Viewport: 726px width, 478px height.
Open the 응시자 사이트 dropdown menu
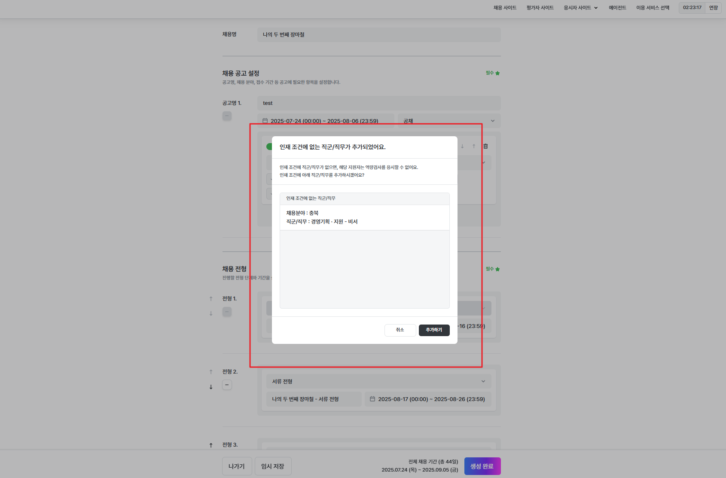click(x=580, y=8)
